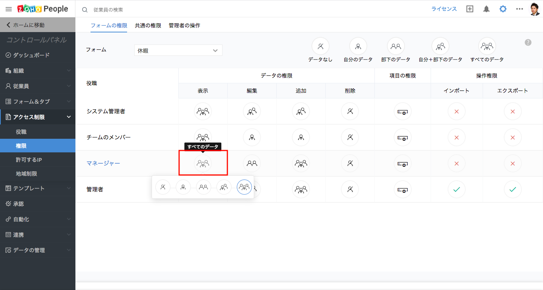Toggle マネージャー インポート permission

pos(457,163)
